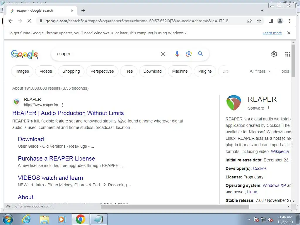Filter results by Videos
300x225 pixels.
tap(46, 71)
